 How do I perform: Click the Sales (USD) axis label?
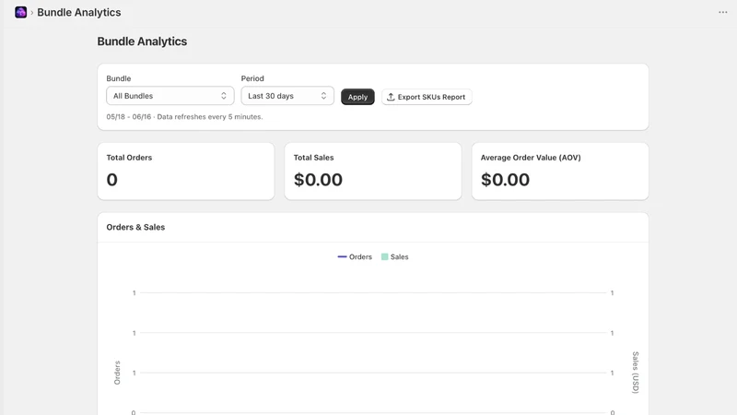click(636, 373)
